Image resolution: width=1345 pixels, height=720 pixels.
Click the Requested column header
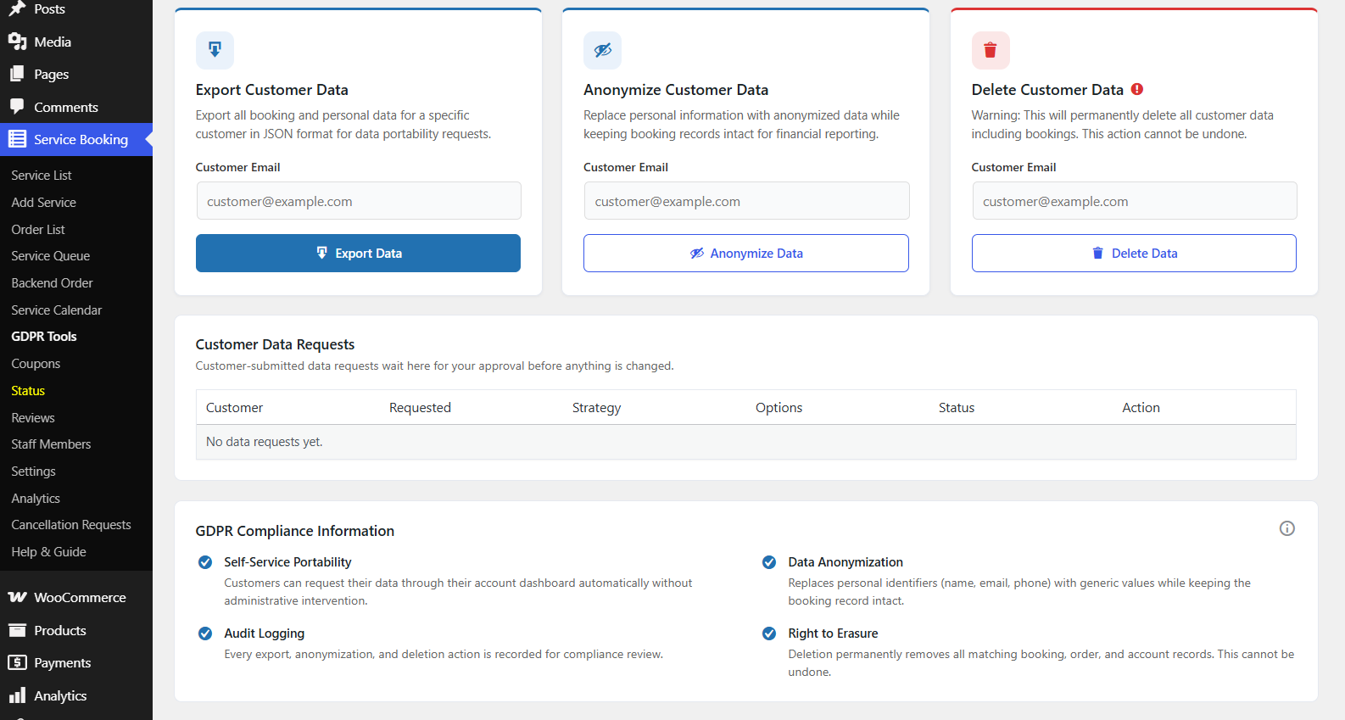click(420, 407)
